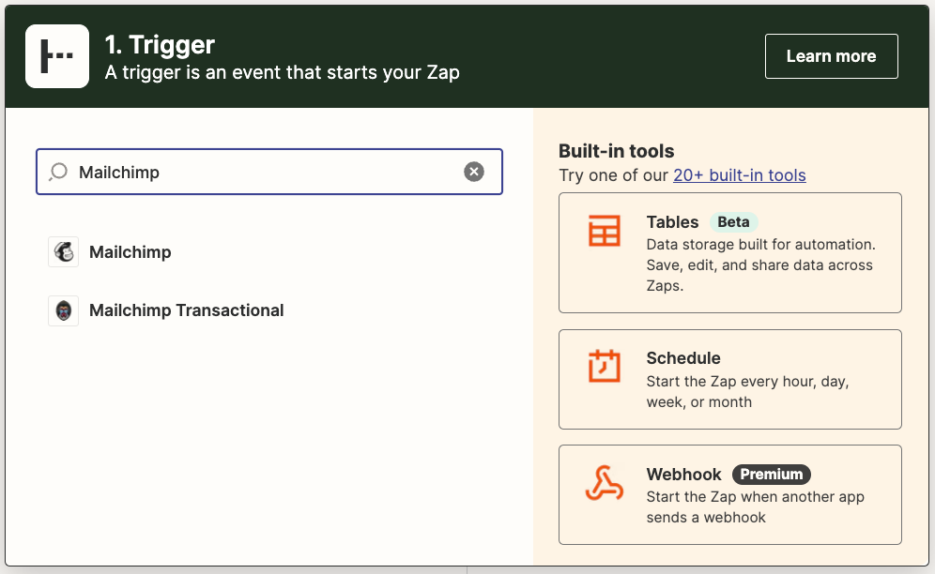
Task: Click the Trigger step icon in header
Action: pos(57,56)
